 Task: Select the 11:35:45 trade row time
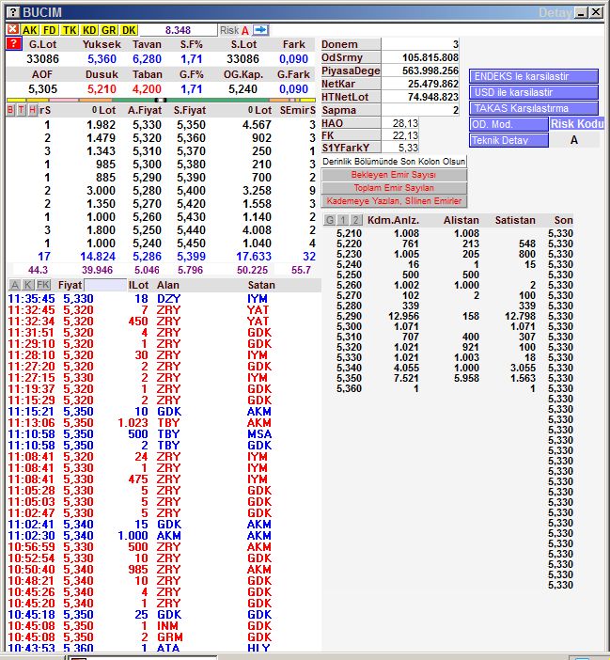[32, 298]
